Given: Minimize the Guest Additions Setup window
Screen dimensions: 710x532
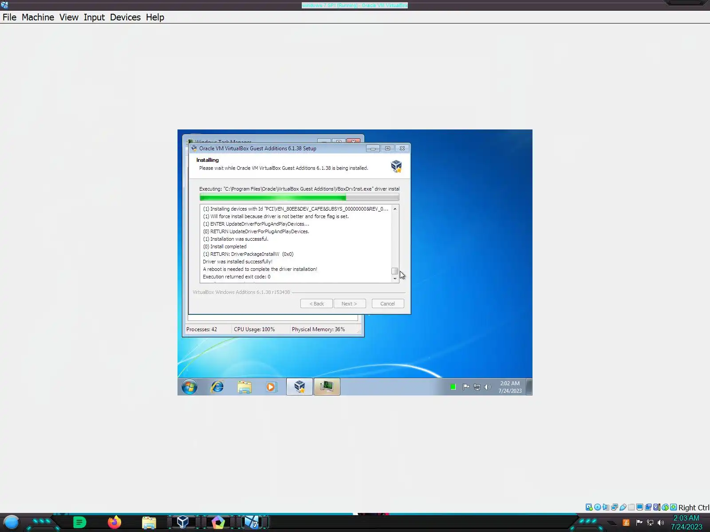Looking at the screenshot, I should (373, 149).
